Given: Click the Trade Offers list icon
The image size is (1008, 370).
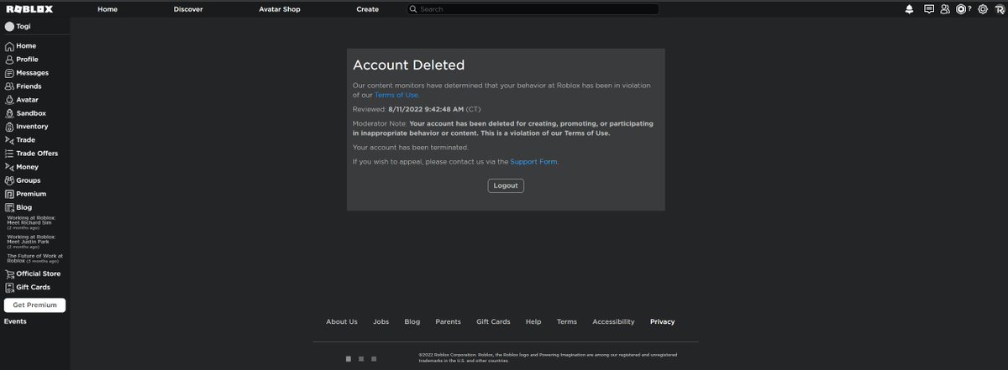Looking at the screenshot, I should coord(9,154).
